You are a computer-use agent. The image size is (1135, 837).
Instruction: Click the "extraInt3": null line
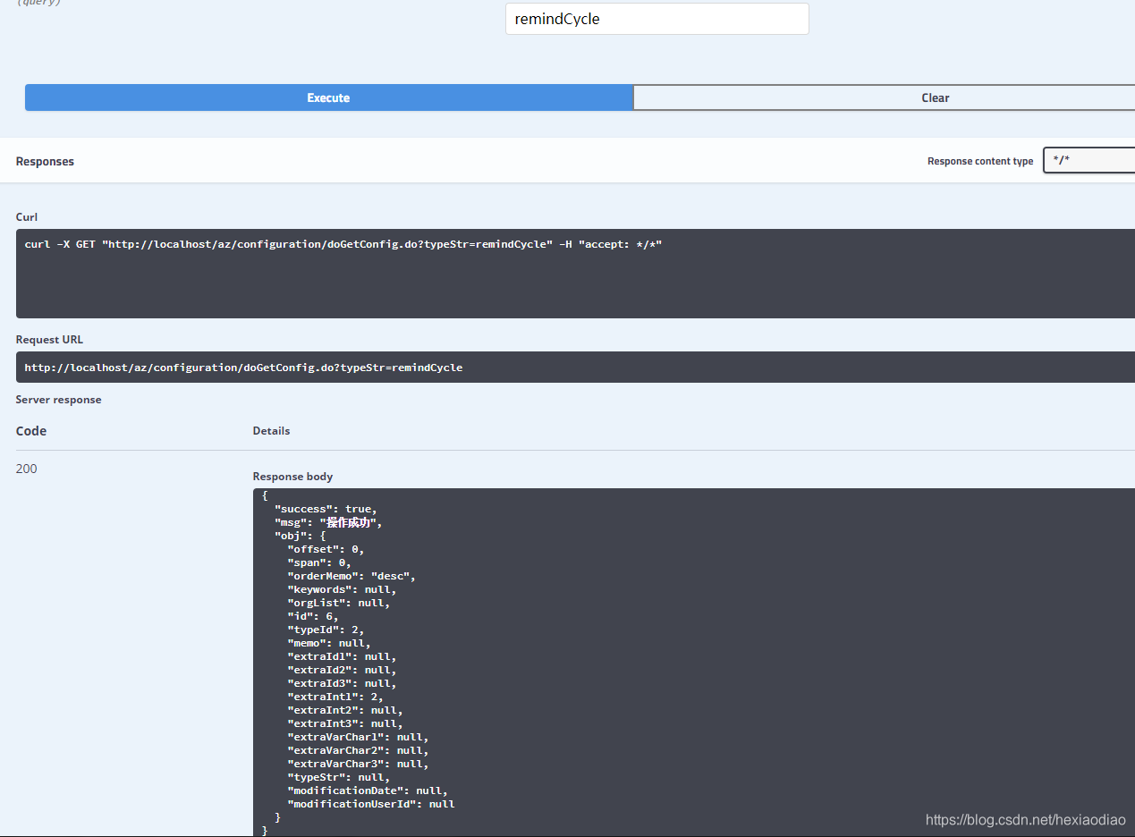click(x=345, y=723)
